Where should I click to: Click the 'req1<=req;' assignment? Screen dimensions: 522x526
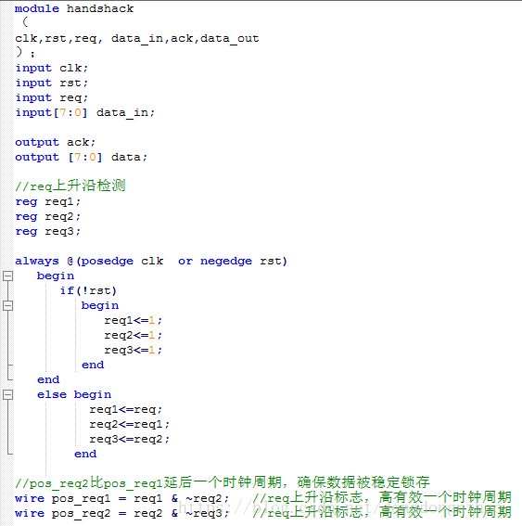(126, 410)
